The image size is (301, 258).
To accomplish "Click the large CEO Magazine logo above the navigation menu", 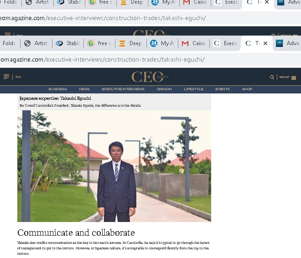I will [150, 77].
